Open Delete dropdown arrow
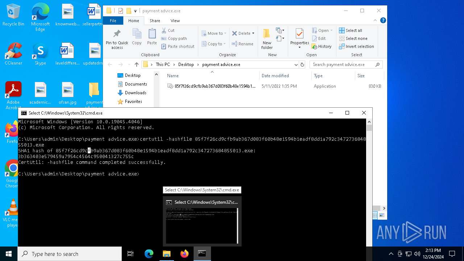Viewport: 464px width, 261px height. tap(253, 33)
